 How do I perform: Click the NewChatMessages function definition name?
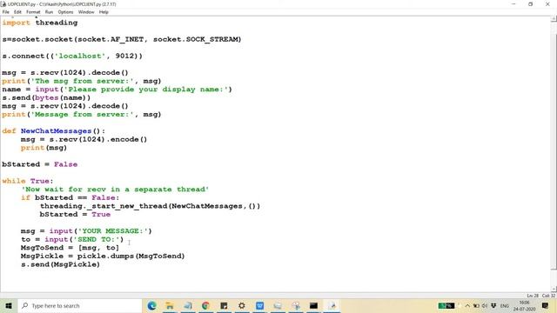56,131
